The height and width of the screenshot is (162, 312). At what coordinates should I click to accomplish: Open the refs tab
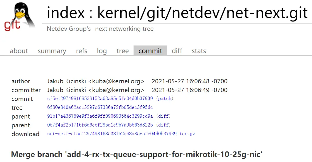tap(82, 51)
